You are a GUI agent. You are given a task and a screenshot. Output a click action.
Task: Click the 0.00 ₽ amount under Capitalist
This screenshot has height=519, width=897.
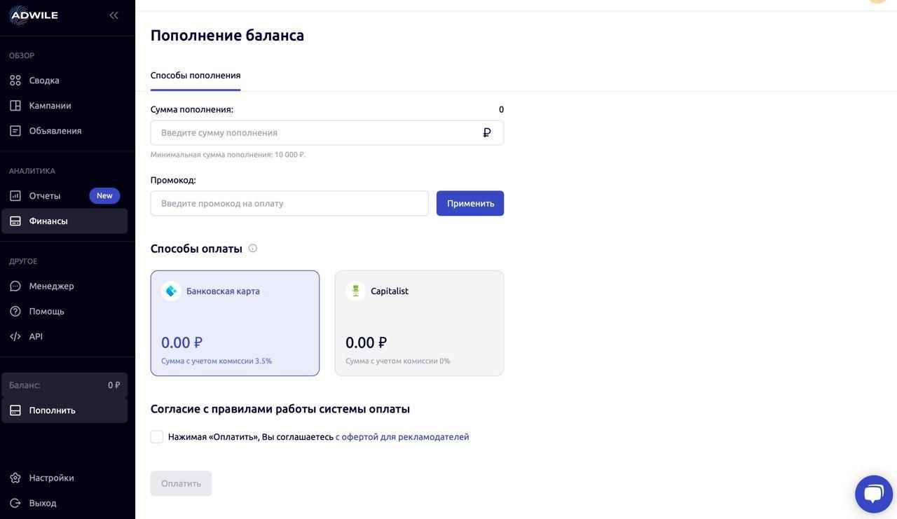(366, 342)
